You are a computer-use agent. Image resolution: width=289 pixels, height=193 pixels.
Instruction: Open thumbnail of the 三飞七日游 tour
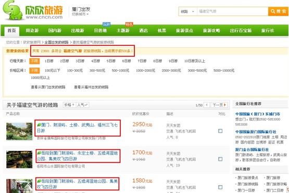click(x=19, y=131)
